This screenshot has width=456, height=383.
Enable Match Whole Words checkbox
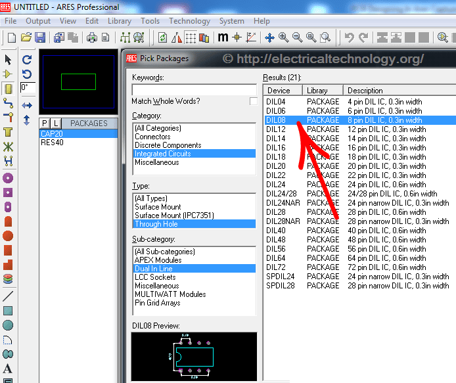coord(254,101)
